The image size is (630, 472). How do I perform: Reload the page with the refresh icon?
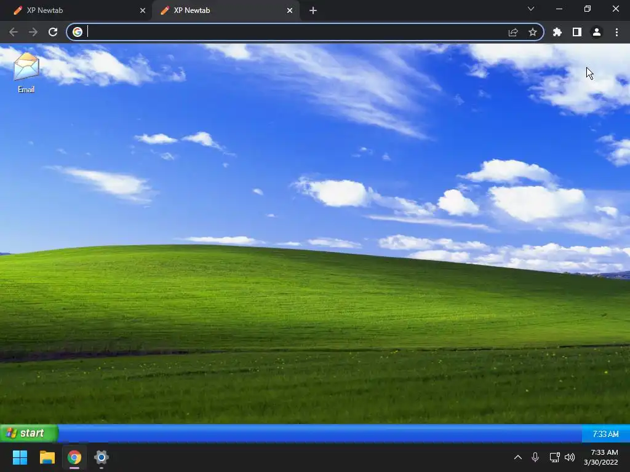click(x=53, y=32)
